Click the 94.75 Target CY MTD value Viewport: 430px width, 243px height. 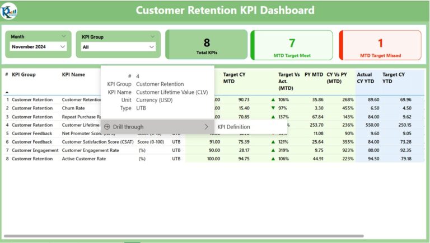(244, 159)
